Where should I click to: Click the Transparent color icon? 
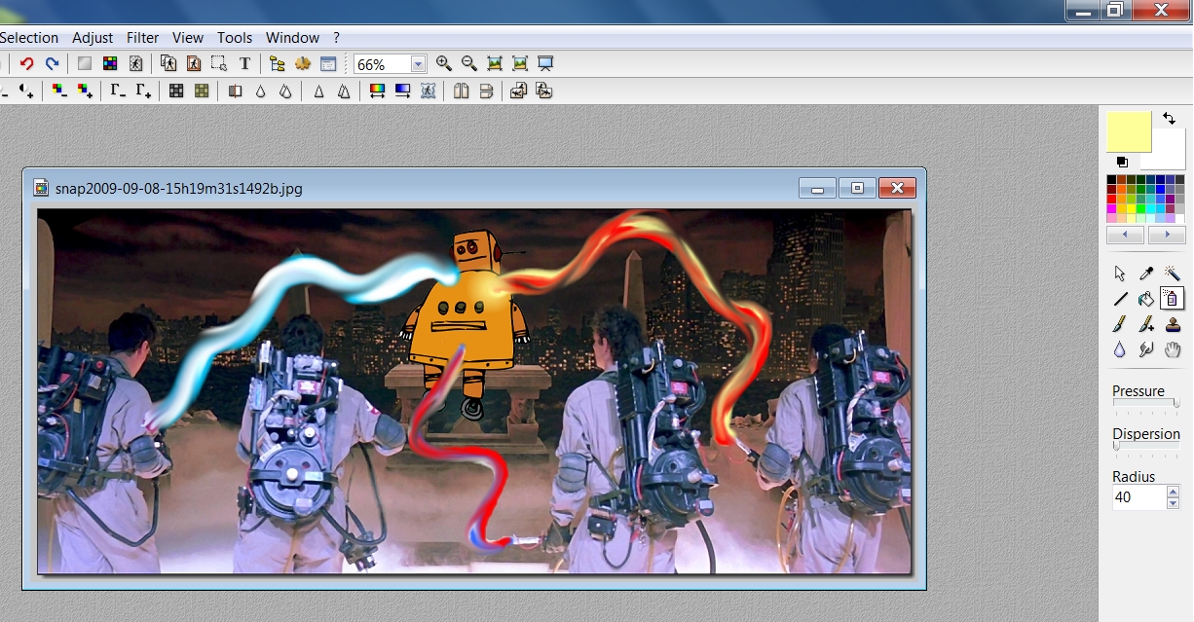coord(135,63)
